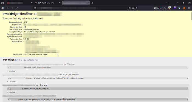Click the orange fox-face extension icon
192x102 pixels.
tap(170, 8)
